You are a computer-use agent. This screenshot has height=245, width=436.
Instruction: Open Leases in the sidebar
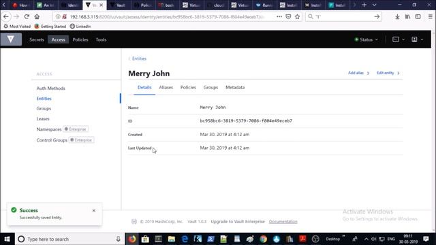coord(43,119)
